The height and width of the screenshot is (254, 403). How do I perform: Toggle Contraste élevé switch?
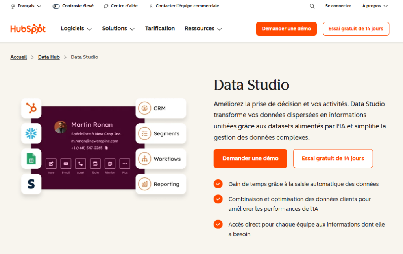point(56,6)
